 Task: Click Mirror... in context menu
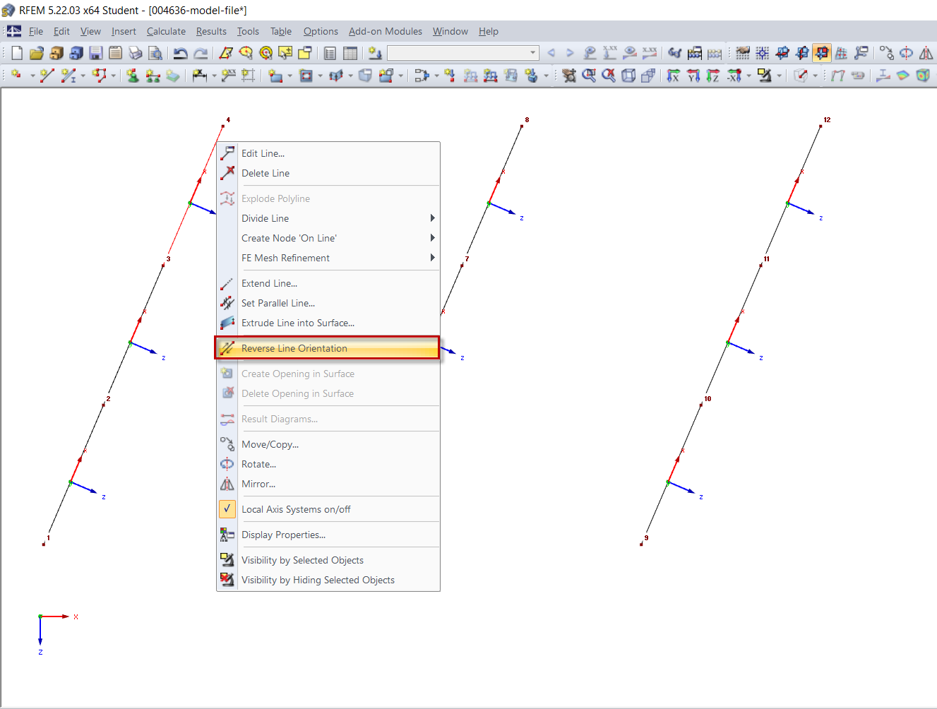point(328,484)
